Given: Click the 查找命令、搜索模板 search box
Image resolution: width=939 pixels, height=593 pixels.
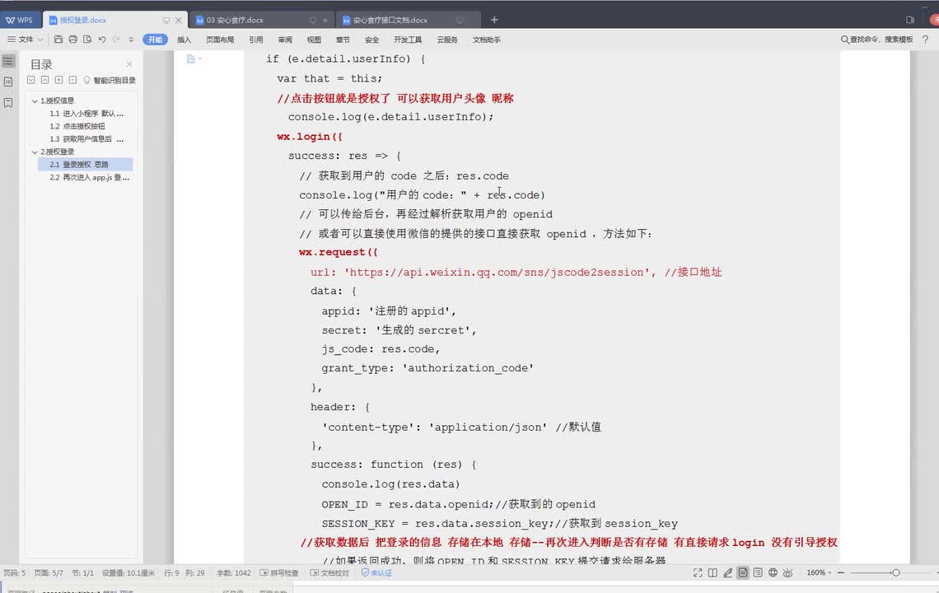Looking at the screenshot, I should click(x=877, y=40).
